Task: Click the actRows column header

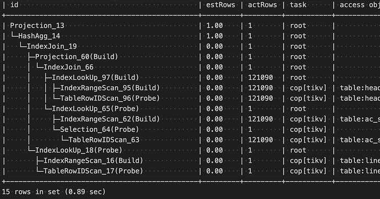Action: pyautogui.click(x=262, y=5)
